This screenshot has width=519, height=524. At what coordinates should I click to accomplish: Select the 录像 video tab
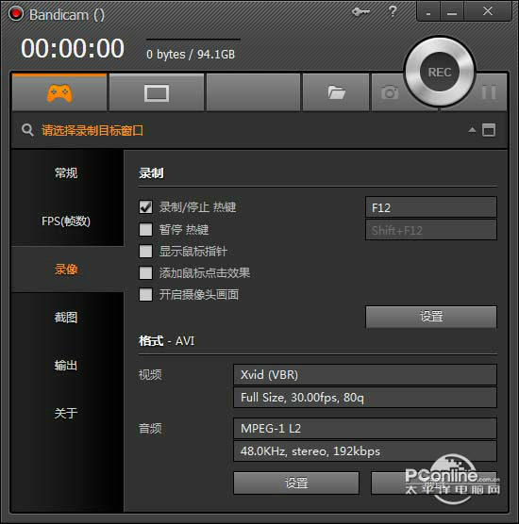point(66,269)
